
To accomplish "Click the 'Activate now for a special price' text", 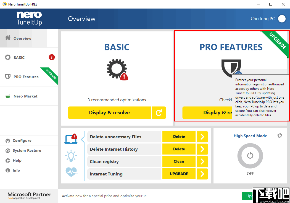I will click(x=105, y=196).
